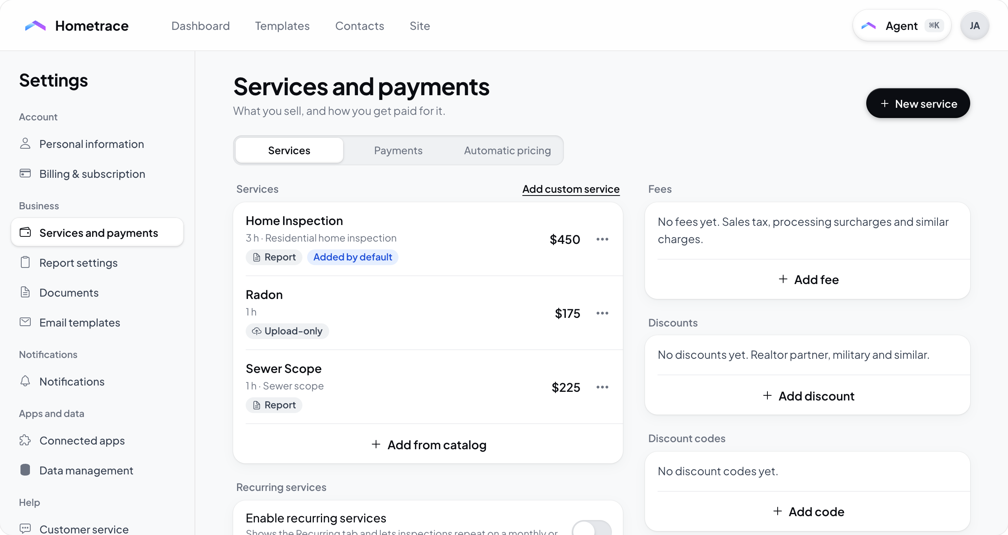This screenshot has height=535, width=1008.
Task: Click plus icon beside Add fee
Action: [783, 279]
